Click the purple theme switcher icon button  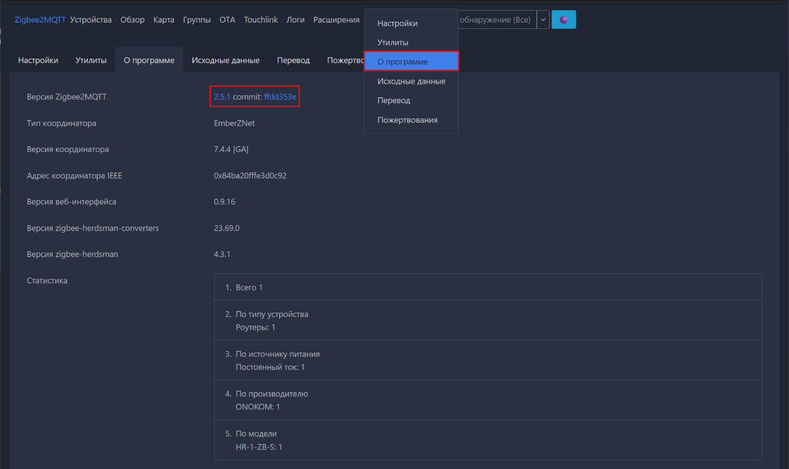click(563, 19)
